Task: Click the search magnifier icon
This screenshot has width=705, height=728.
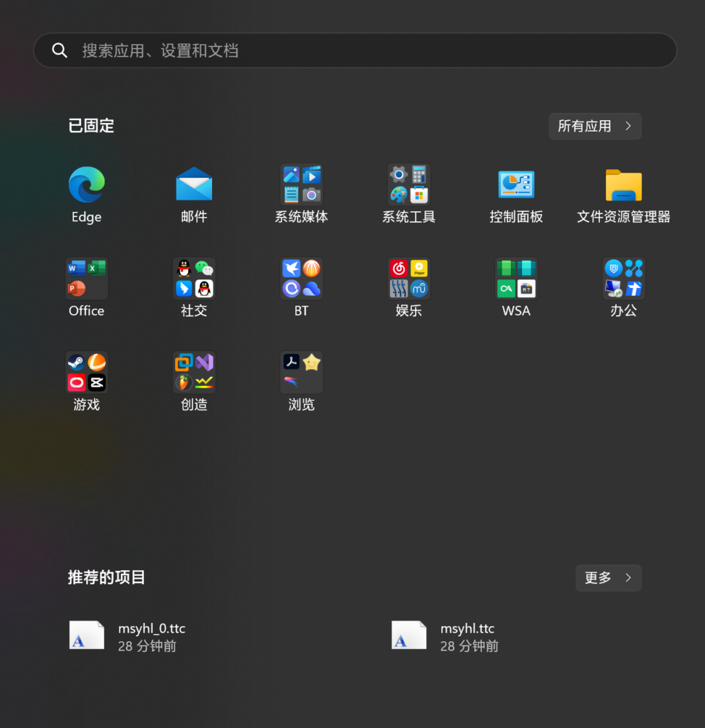Action: pos(60,50)
